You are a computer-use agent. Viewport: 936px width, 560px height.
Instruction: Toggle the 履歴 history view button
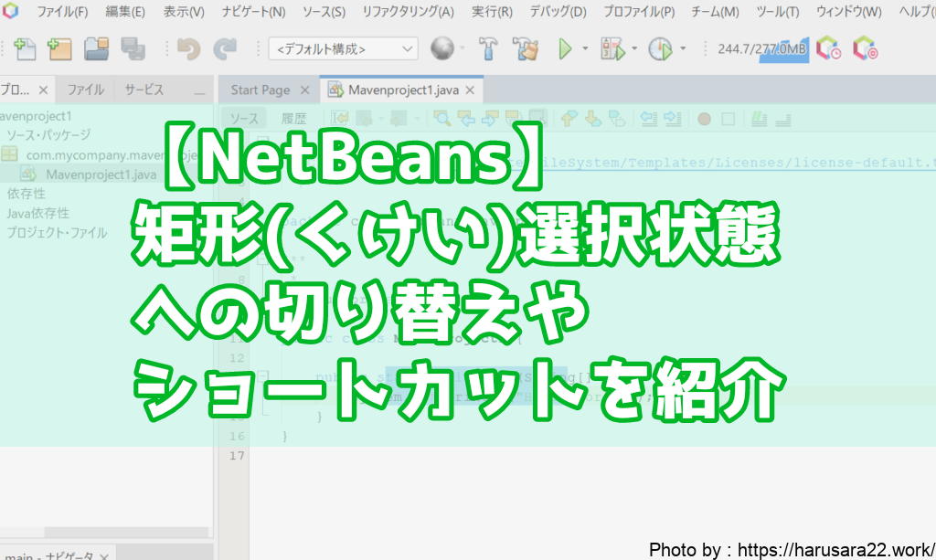pos(293,118)
